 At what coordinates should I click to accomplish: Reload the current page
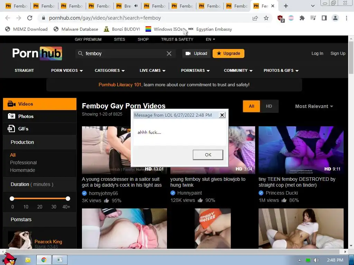(x=30, y=18)
